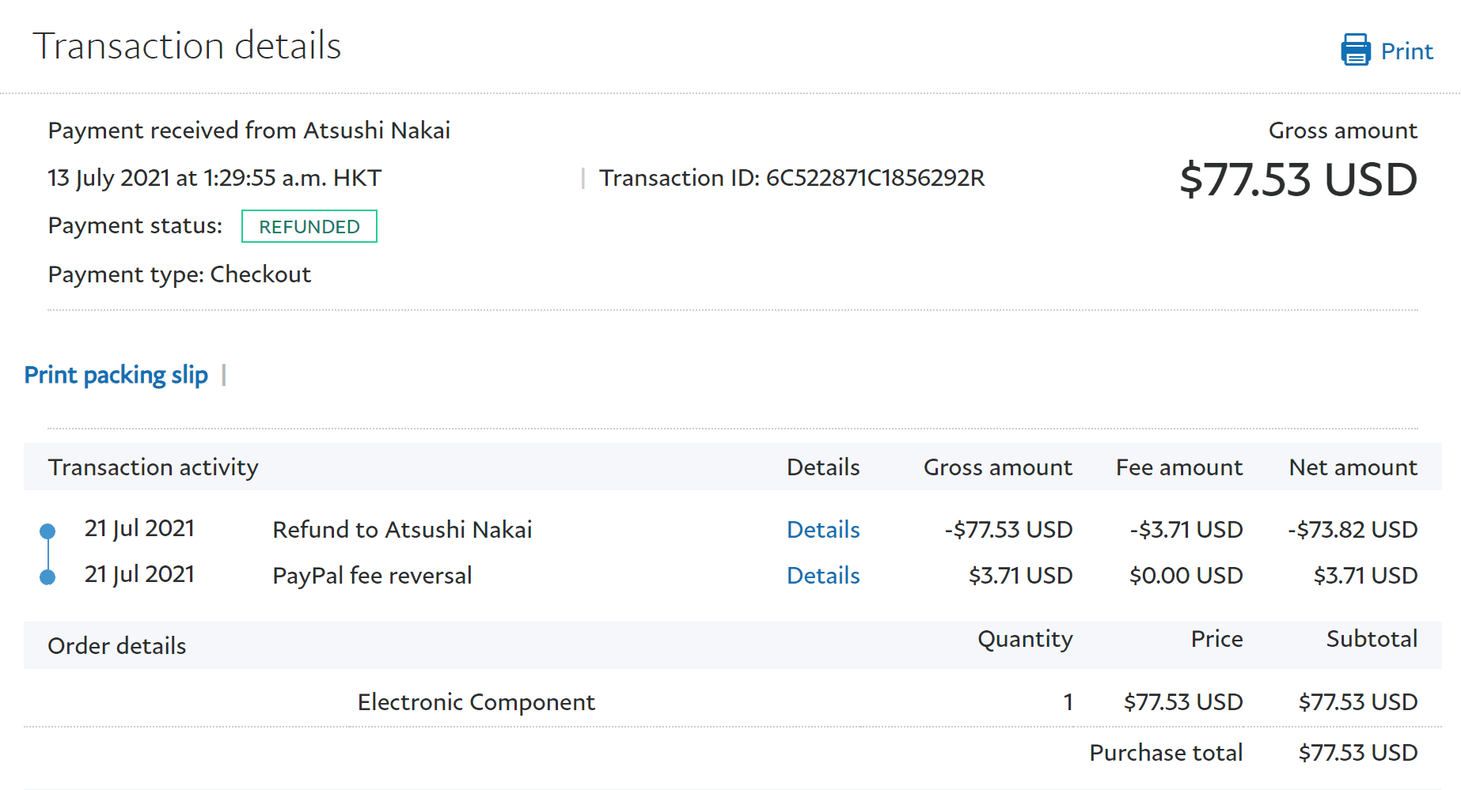Open the Print packing slip link

116,375
